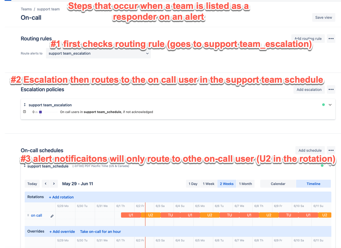
Task: Click U1 shift block on 6/4
Action: tap(190, 215)
